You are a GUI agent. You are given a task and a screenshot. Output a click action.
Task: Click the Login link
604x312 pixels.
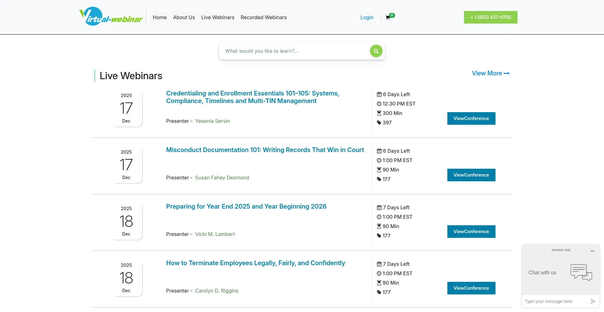click(x=367, y=18)
